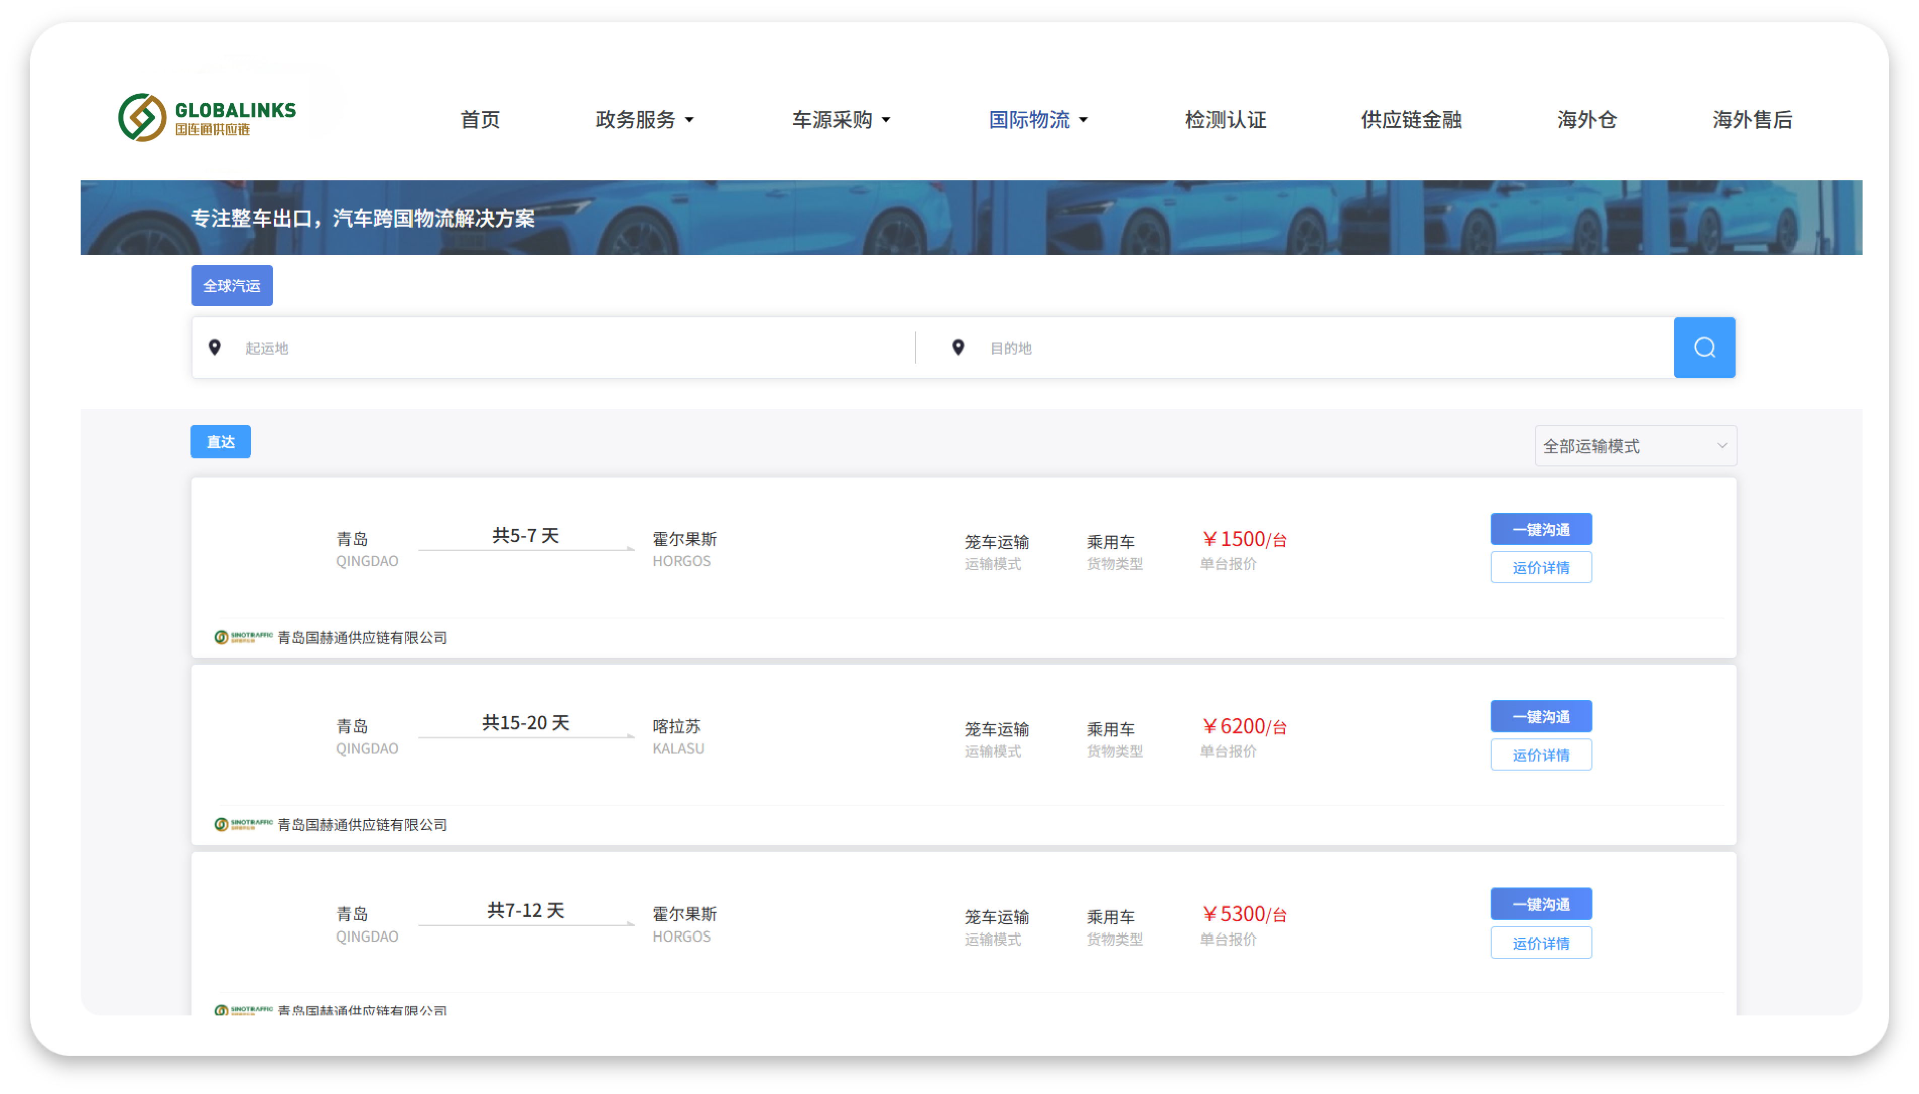Click the banner with blue cars
The width and height of the screenshot is (1919, 1094).
[x=971, y=217]
